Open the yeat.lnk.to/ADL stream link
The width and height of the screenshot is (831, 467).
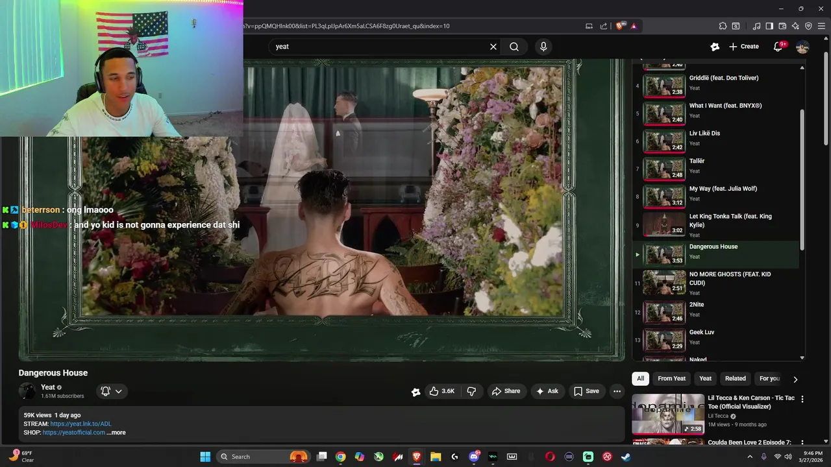pyautogui.click(x=81, y=424)
